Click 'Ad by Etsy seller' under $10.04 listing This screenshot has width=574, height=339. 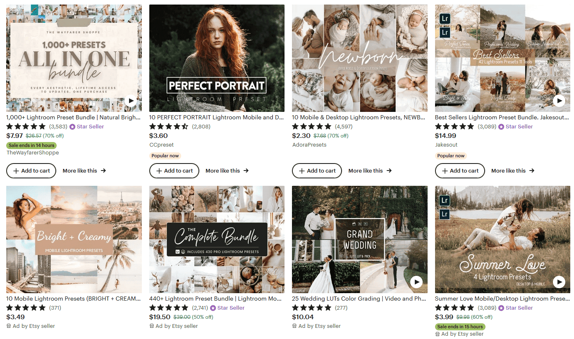(316, 326)
